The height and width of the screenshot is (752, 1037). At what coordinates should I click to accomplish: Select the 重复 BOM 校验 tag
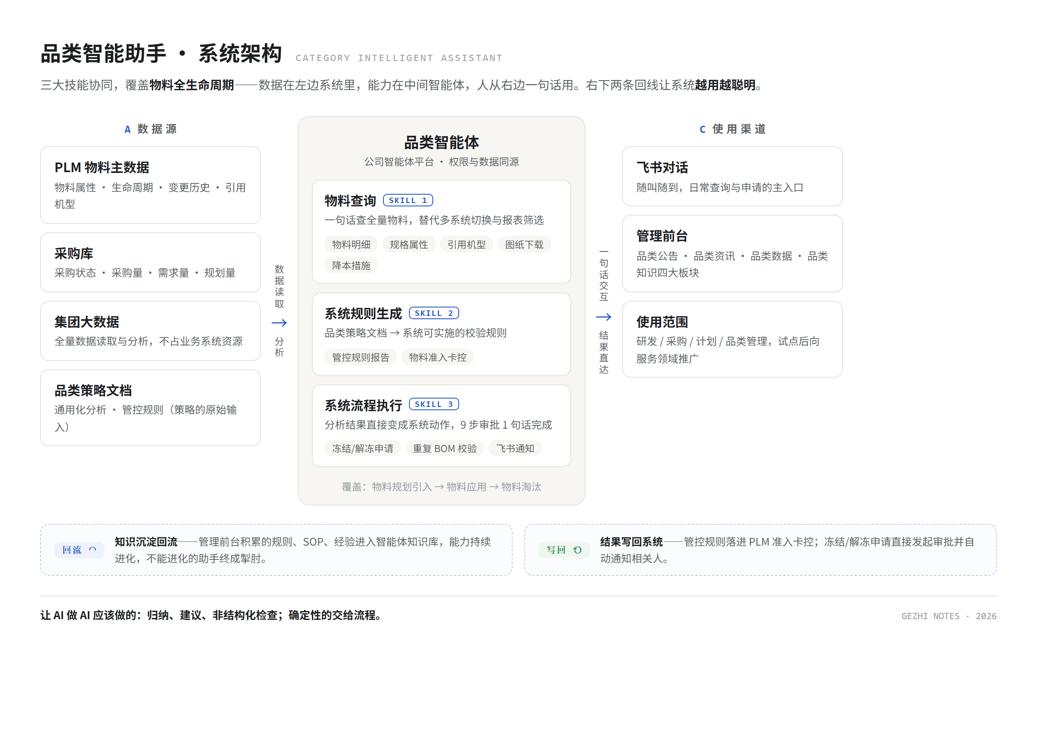pos(444,448)
